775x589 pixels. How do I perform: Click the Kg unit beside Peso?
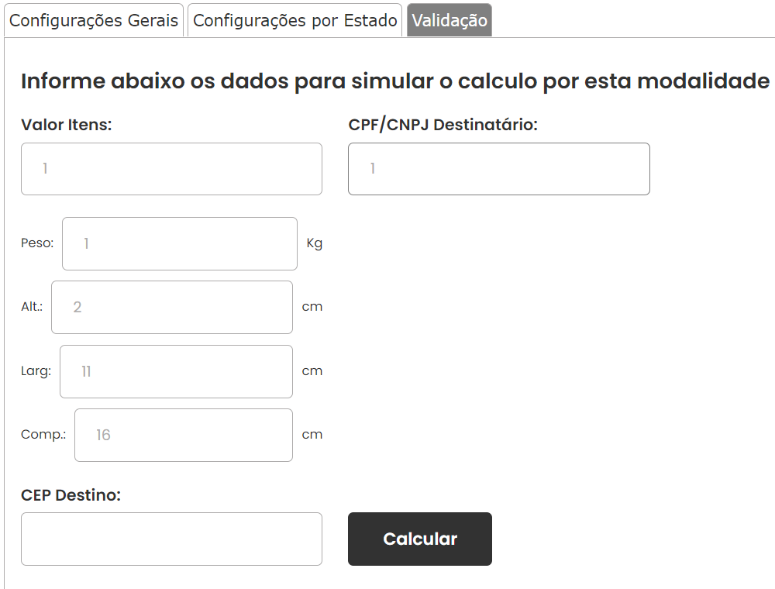(x=315, y=243)
